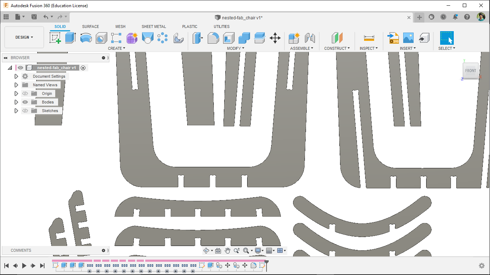Switch to the MESH tab

[x=121, y=26]
